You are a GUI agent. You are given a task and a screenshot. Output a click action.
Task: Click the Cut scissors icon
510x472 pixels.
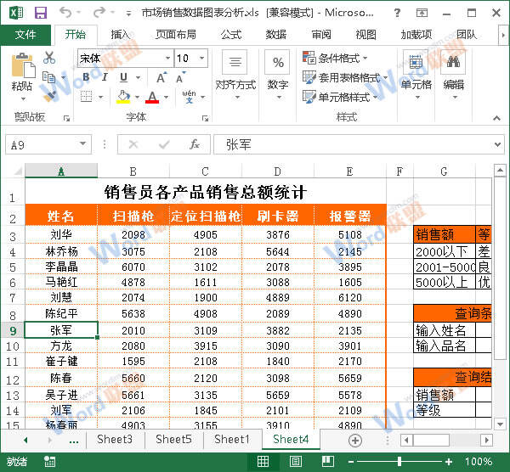pos(49,58)
